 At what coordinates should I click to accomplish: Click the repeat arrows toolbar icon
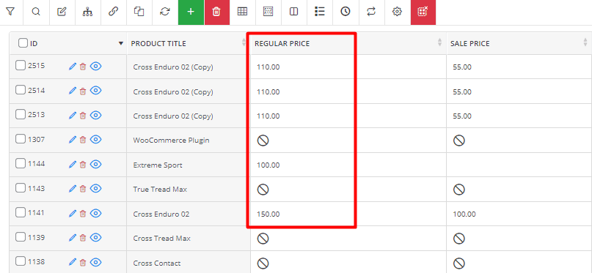click(x=371, y=12)
